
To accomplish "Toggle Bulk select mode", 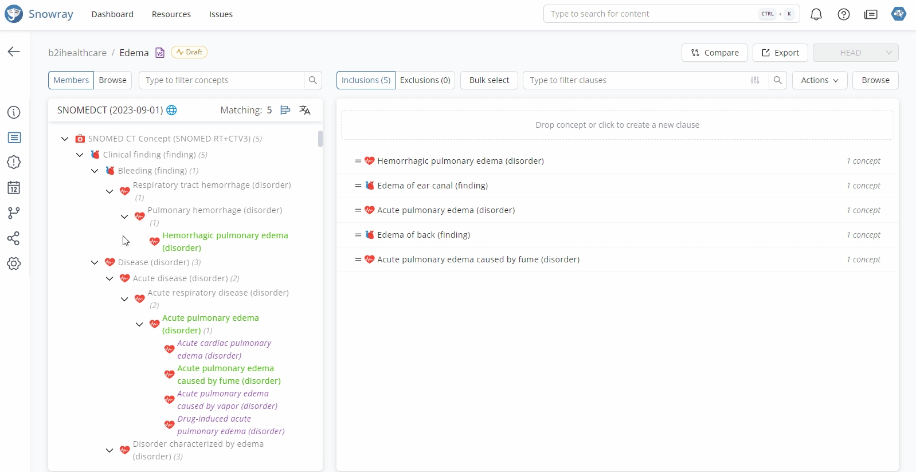I will pyautogui.click(x=489, y=80).
